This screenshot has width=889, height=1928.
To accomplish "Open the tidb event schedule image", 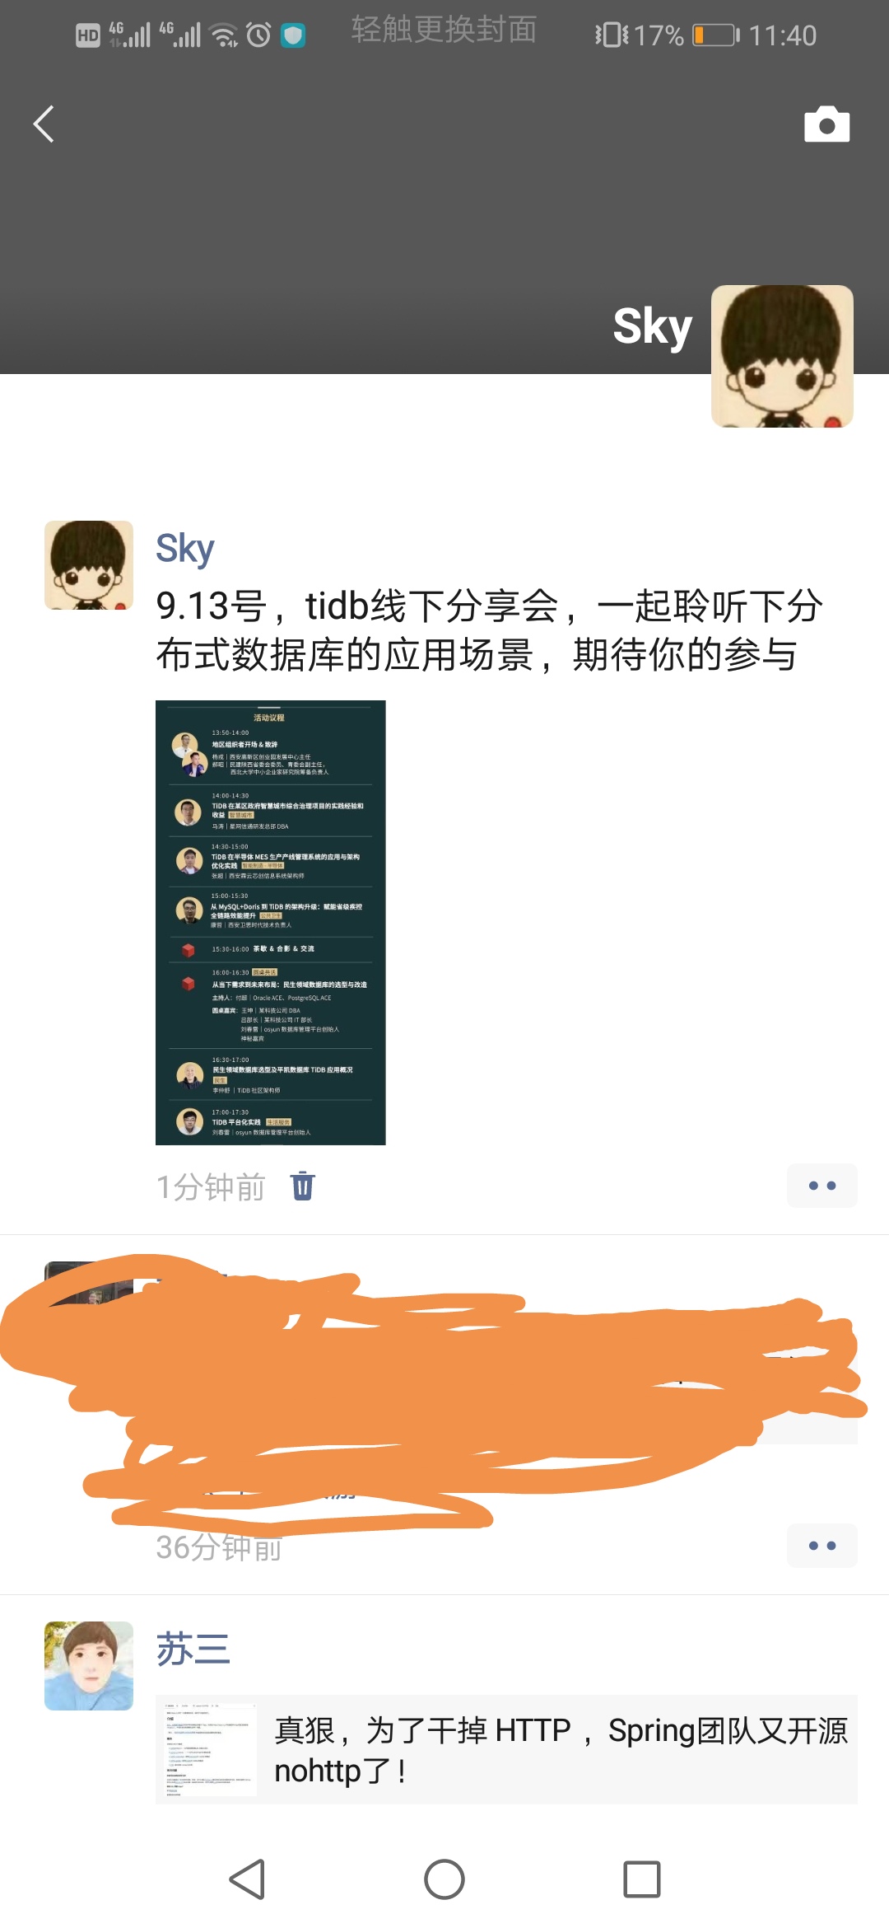I will point(271,923).
